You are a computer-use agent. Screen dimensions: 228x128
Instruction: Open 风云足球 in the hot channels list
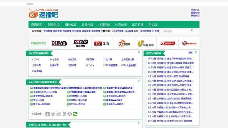point(90,59)
